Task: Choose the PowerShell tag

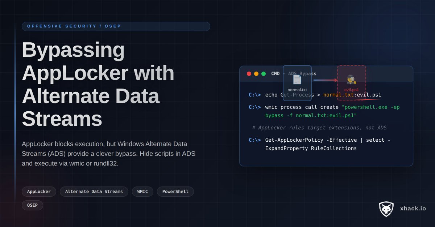Action: pyautogui.click(x=175, y=192)
